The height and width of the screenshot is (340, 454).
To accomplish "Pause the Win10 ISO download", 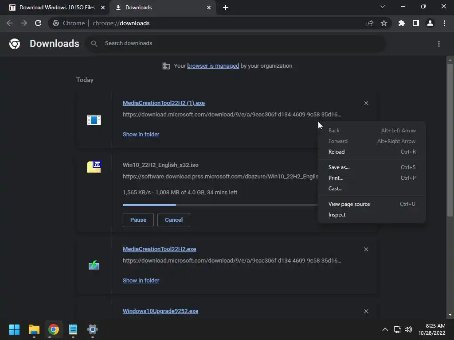I will (x=138, y=220).
